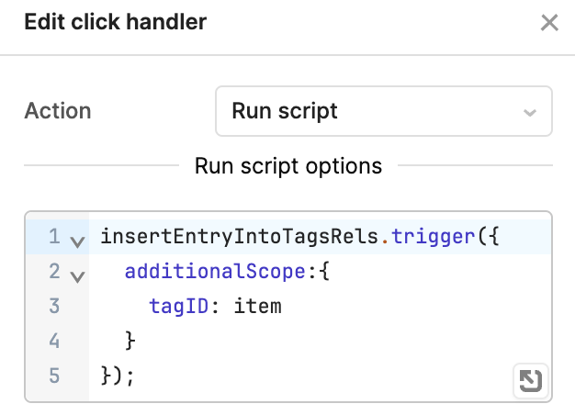Close the Edit click handler panel
The height and width of the screenshot is (415, 575).
[549, 23]
